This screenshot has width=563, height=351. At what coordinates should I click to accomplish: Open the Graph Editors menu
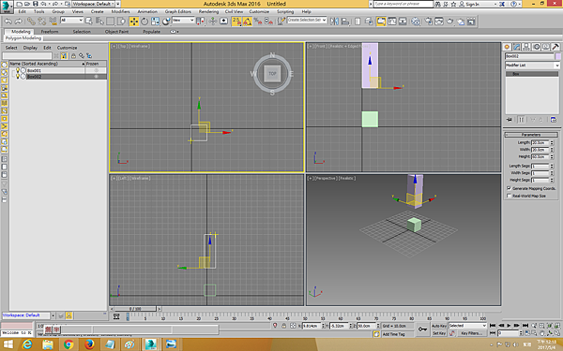tap(178, 11)
